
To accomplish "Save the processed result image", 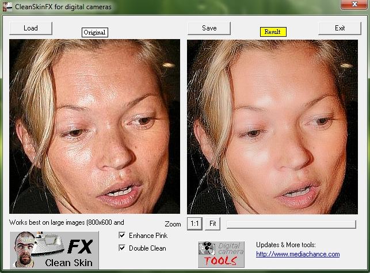I will pyautogui.click(x=209, y=28).
